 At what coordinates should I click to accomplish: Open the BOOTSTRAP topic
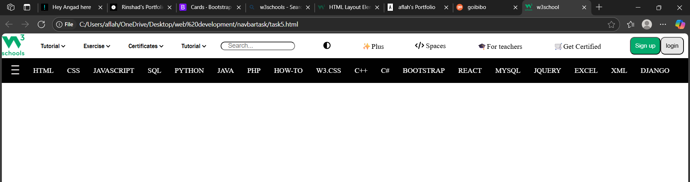423,71
